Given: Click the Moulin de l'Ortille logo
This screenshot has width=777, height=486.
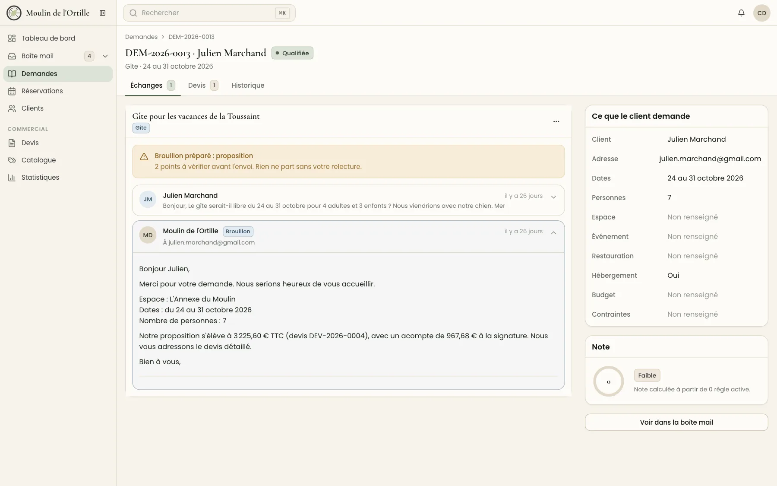Looking at the screenshot, I should point(14,13).
